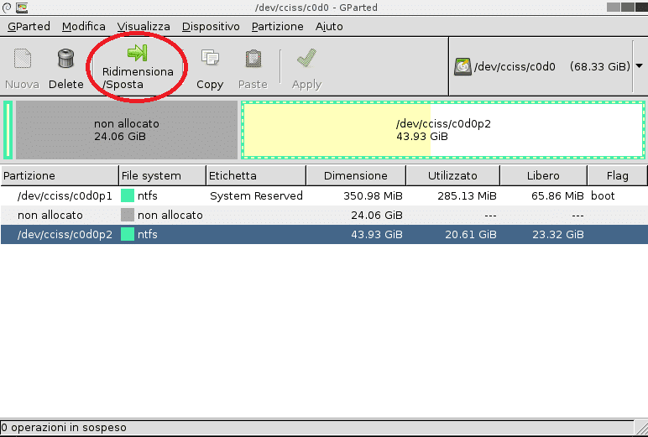The width and height of the screenshot is (648, 437).
Task: Sort by Dimensione column header
Action: [x=356, y=175]
